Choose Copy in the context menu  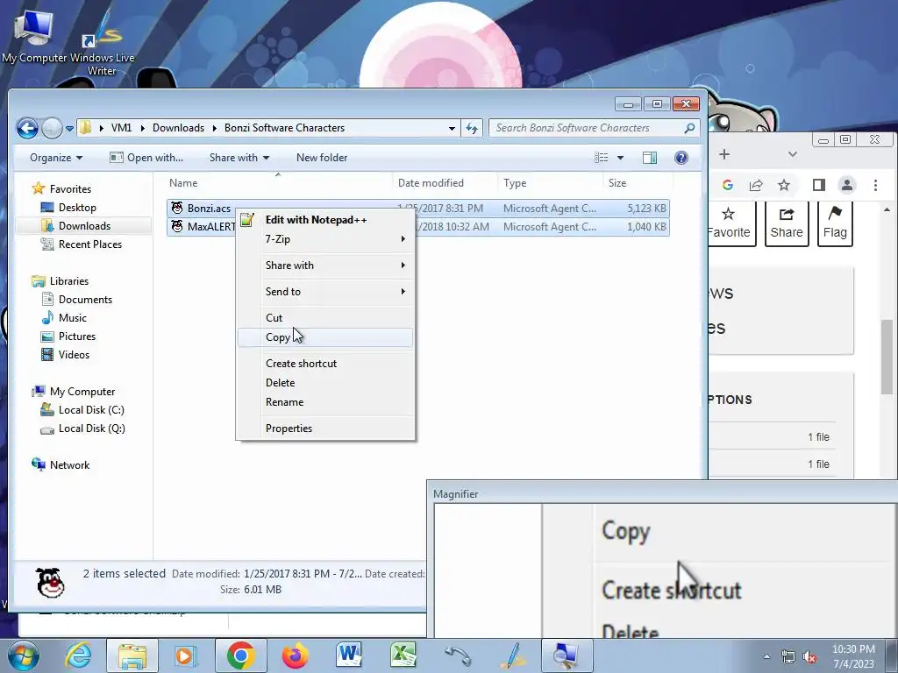pos(325,337)
